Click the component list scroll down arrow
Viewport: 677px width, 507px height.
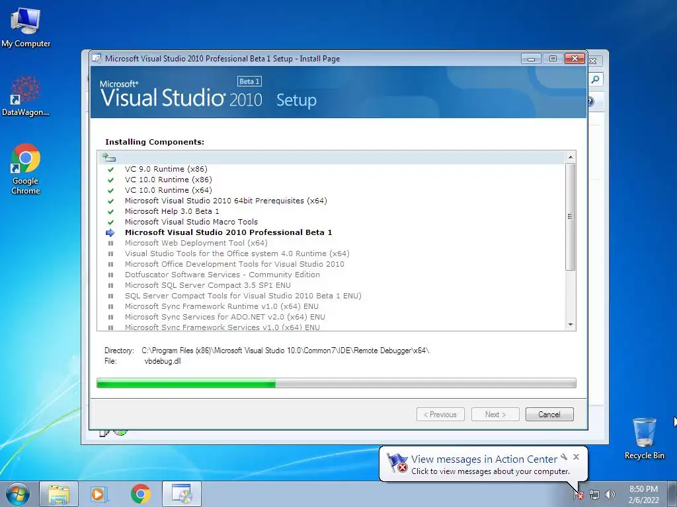pyautogui.click(x=571, y=325)
